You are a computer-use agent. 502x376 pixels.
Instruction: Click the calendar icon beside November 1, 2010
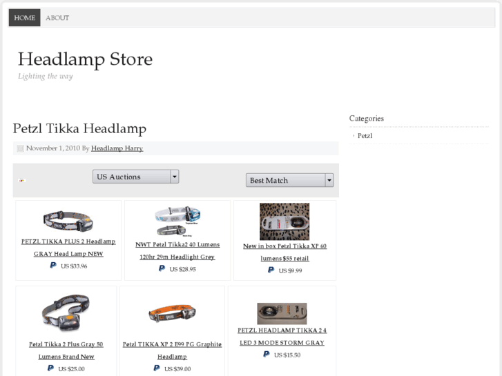click(20, 148)
